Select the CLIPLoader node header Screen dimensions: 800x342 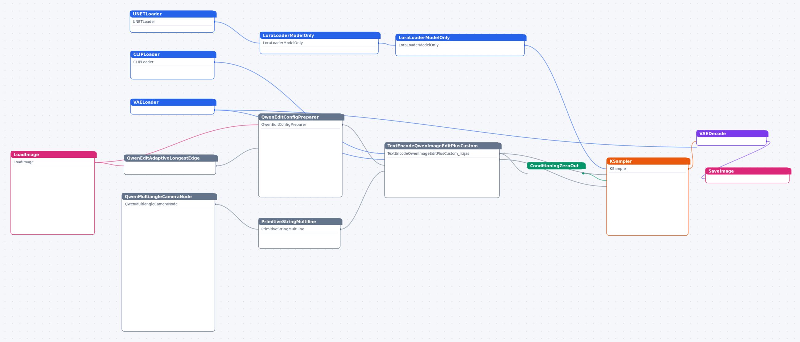click(x=173, y=54)
